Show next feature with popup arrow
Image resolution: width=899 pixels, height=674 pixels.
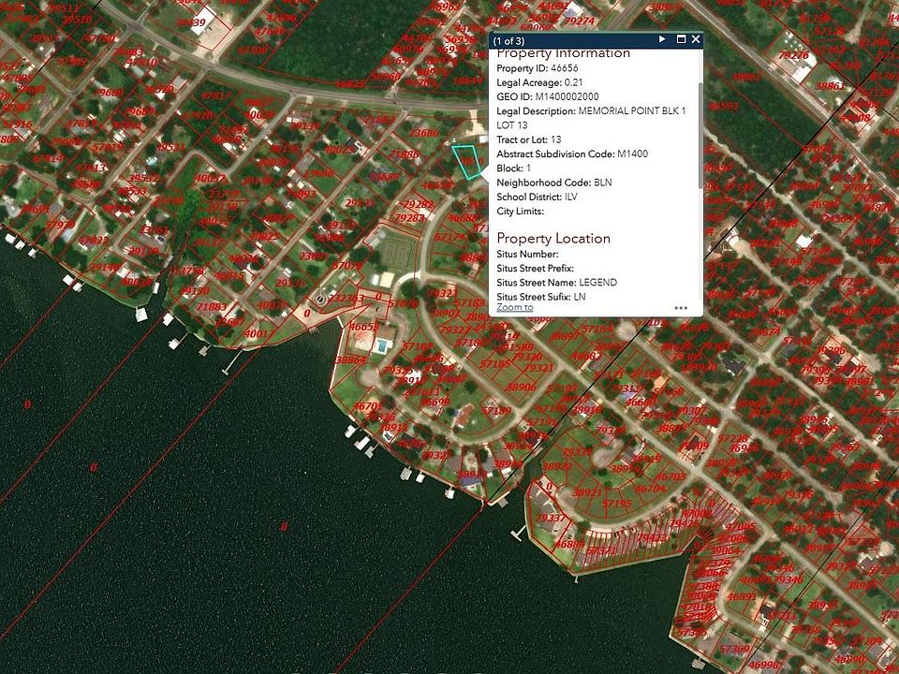662,39
